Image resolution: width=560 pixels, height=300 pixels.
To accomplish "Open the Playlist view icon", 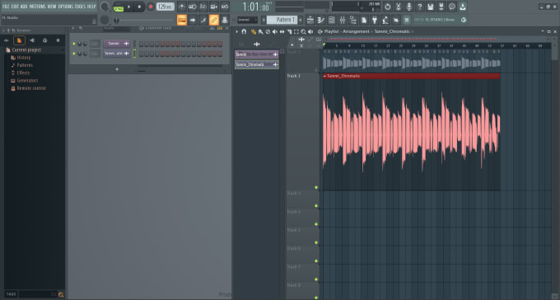I will click(310, 20).
